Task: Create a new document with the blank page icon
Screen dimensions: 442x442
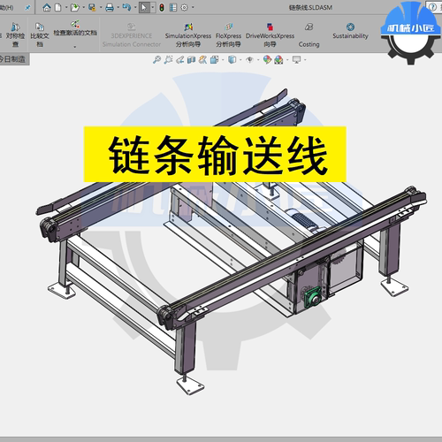Action: 58,7
